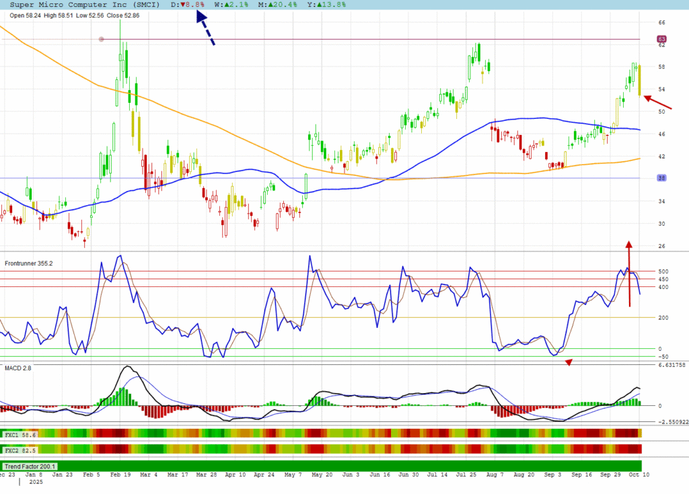Select the MACD 2.8 indicator label

(18, 368)
